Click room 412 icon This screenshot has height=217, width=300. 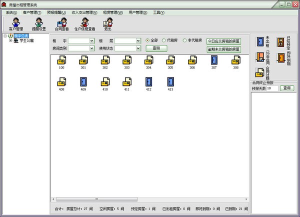[x=148, y=82]
